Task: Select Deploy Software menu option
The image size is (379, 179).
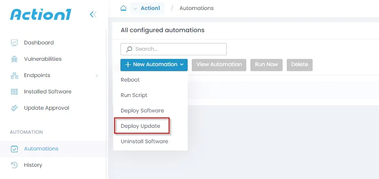Action: point(142,111)
